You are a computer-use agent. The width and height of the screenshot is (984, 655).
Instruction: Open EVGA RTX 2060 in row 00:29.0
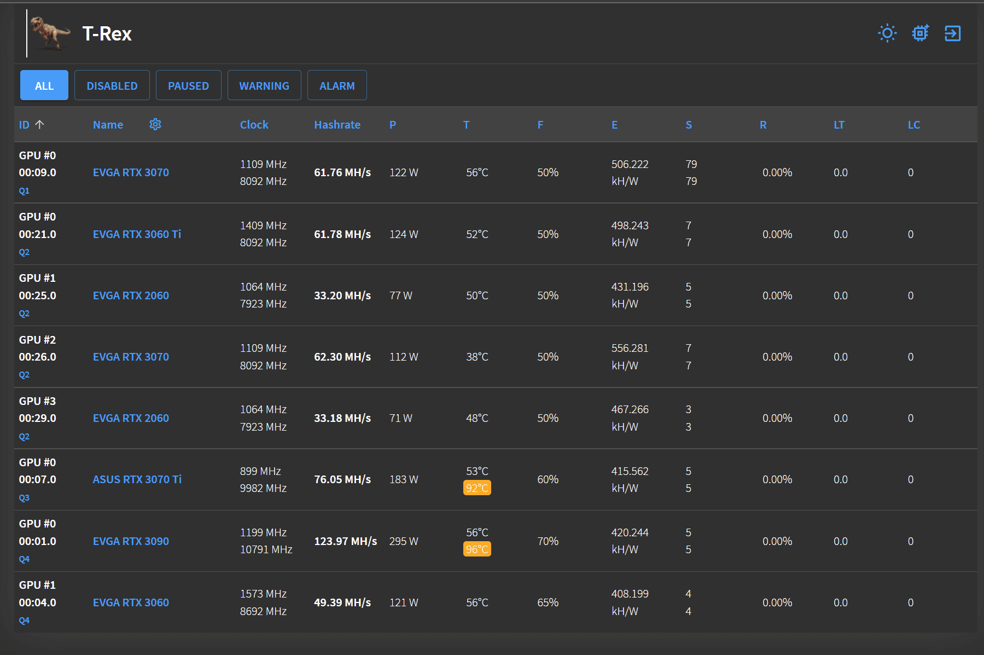point(131,418)
